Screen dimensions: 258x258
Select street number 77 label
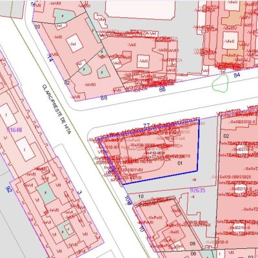(x=146, y=126)
